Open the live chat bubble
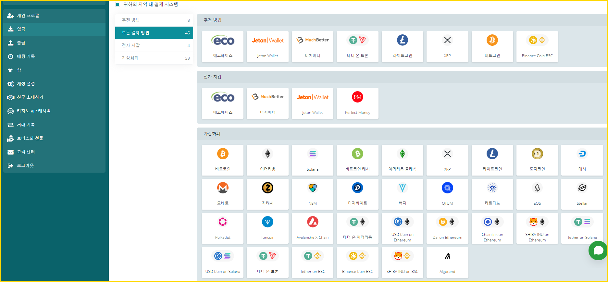This screenshot has width=608, height=282. (x=598, y=251)
